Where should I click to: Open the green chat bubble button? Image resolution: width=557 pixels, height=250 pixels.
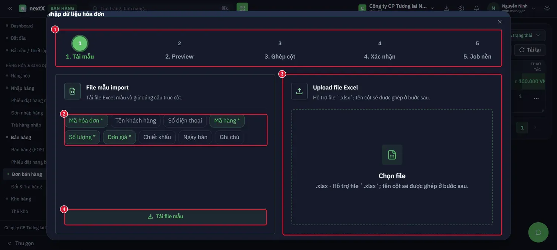point(538,232)
